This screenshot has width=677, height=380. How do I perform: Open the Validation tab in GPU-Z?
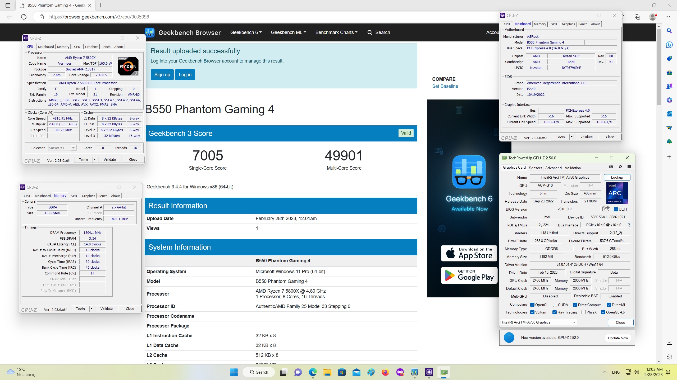click(x=573, y=168)
